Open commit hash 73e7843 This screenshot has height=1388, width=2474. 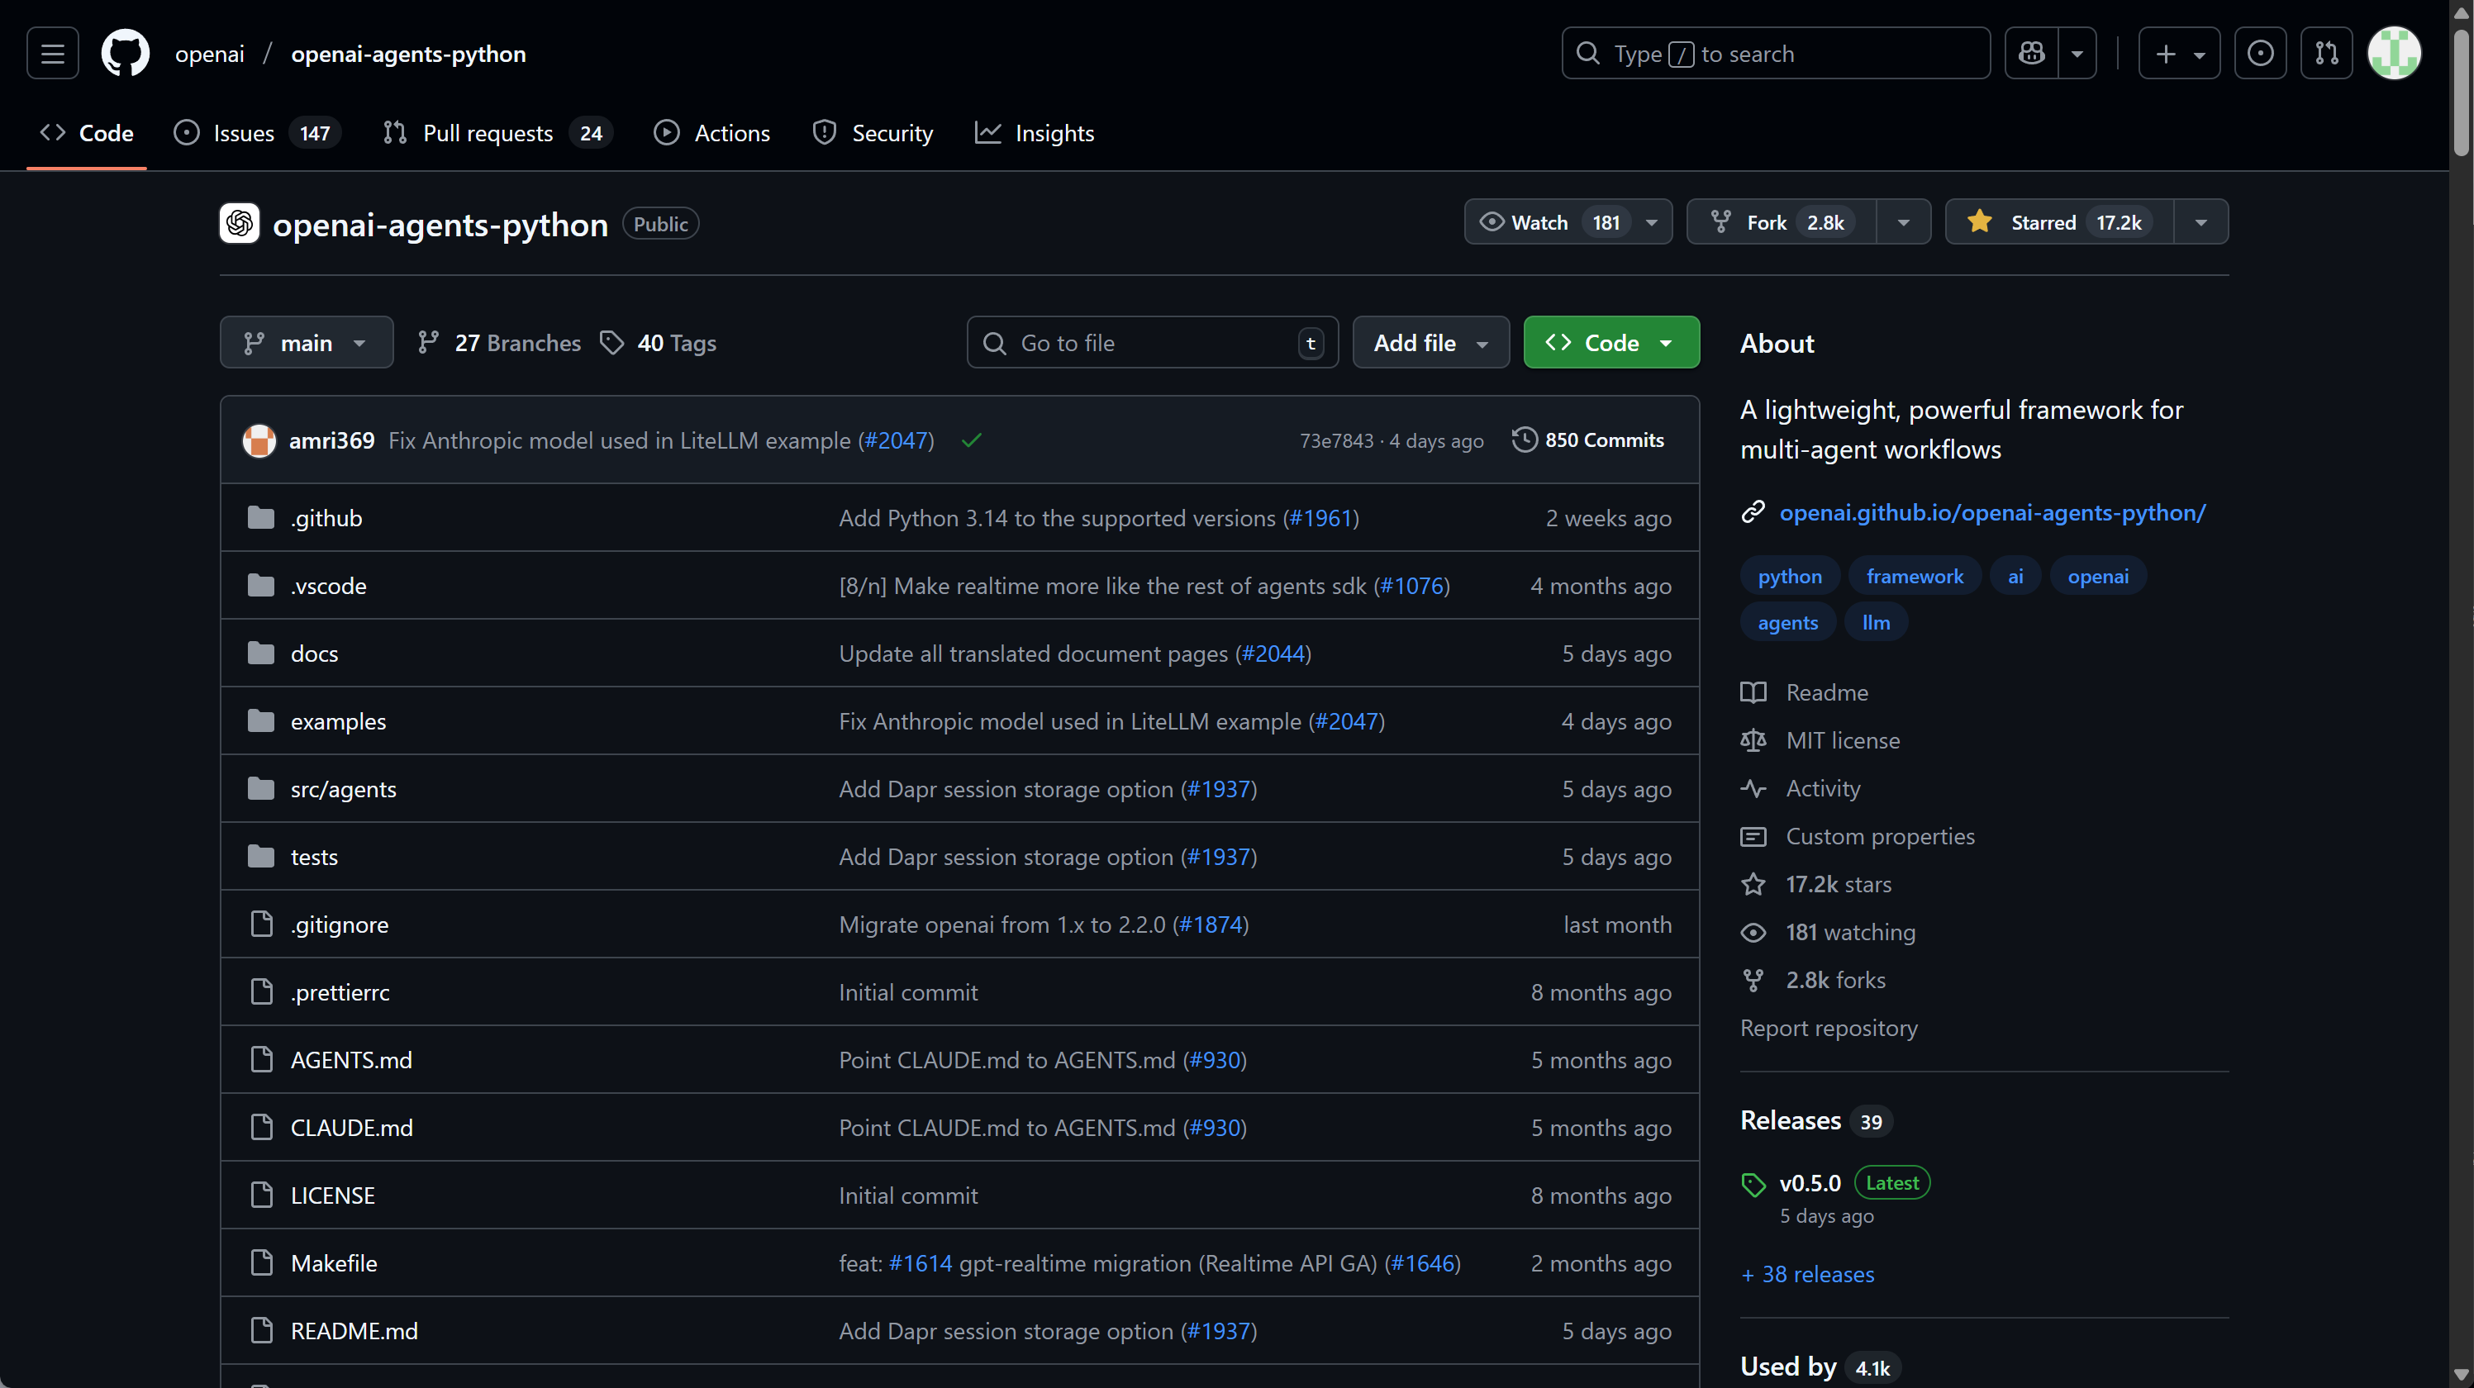tap(1336, 441)
